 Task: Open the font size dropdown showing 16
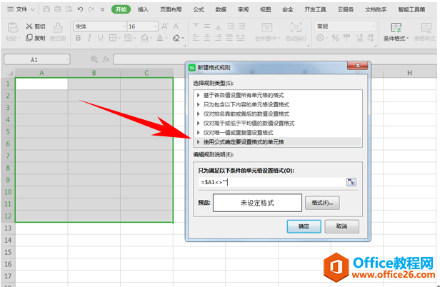click(x=142, y=26)
